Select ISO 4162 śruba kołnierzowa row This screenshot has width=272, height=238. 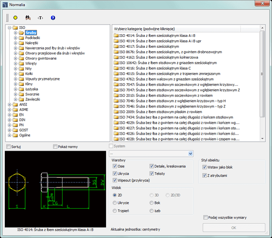[x=156, y=57]
